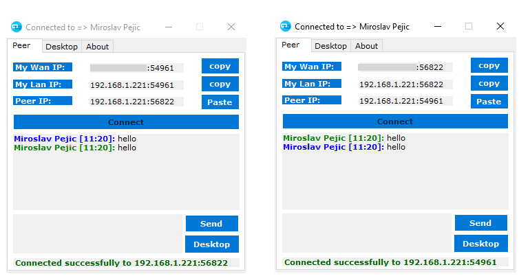
Task: Copy My Wan IP in left window
Action: (x=220, y=66)
